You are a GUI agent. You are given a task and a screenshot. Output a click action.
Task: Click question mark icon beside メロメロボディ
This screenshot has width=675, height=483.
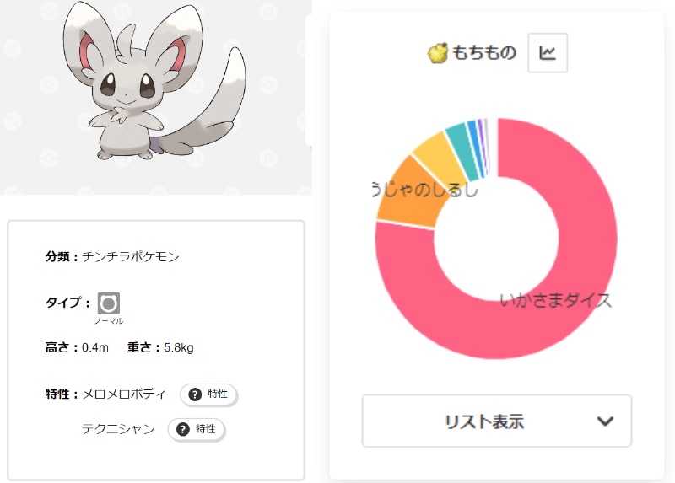coord(195,394)
